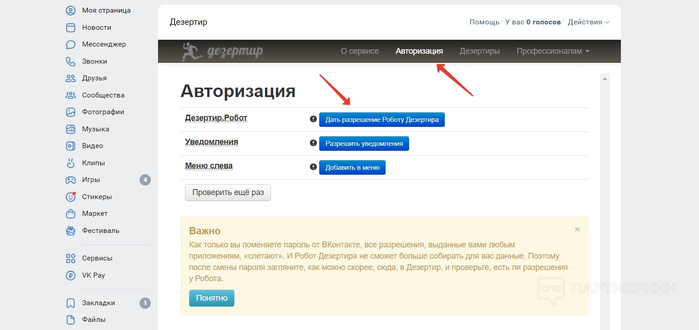Click the Festival icon in sidebar

coord(71,231)
